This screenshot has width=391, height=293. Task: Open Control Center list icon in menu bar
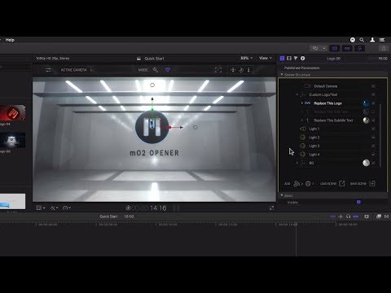pyautogui.click(x=382, y=40)
